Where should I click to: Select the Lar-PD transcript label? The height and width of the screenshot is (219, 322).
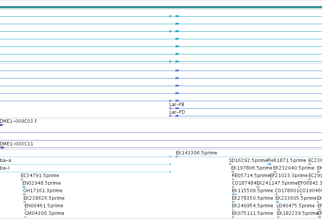tap(177, 112)
